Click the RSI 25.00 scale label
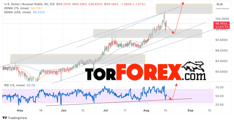 click(x=219, y=105)
